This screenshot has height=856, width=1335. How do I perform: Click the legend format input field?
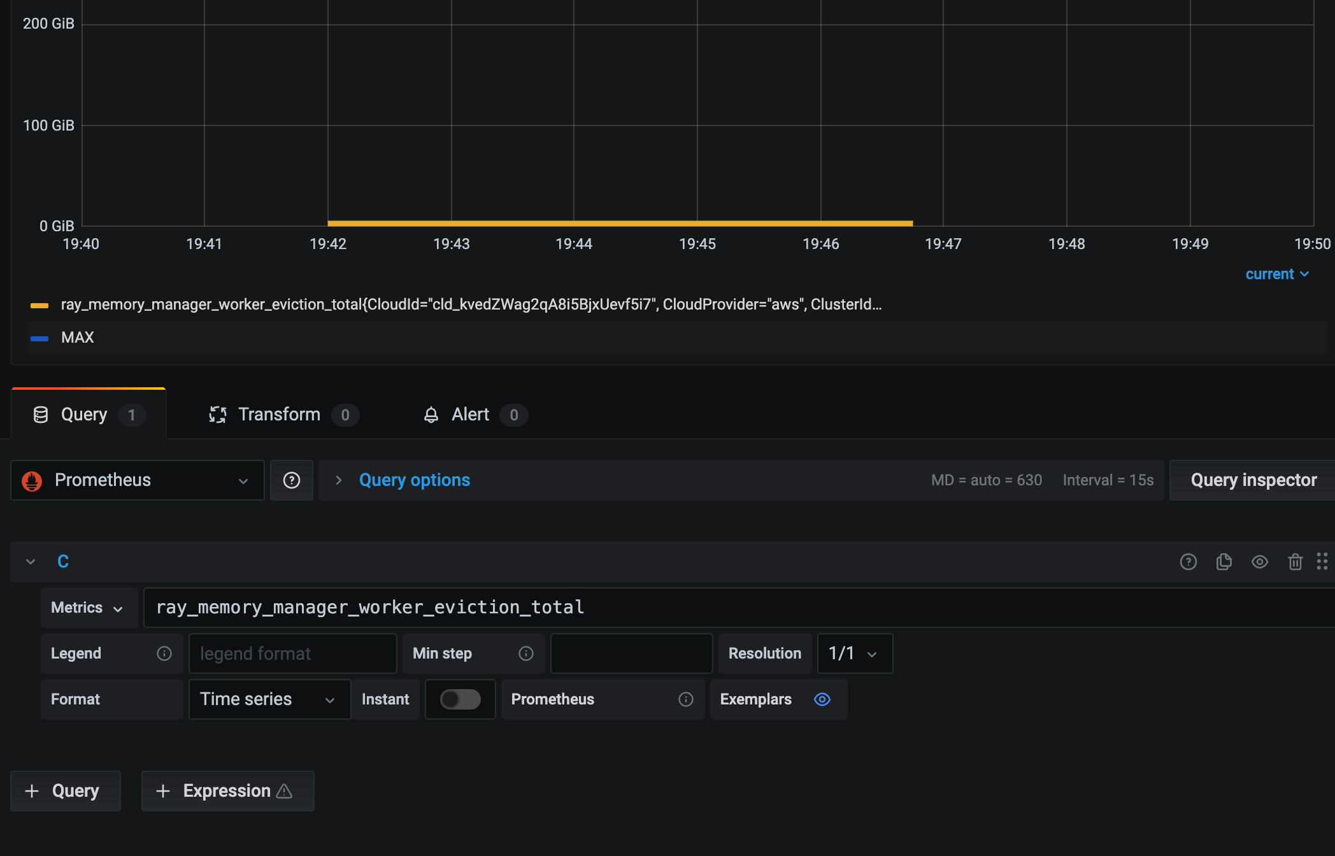[293, 653]
